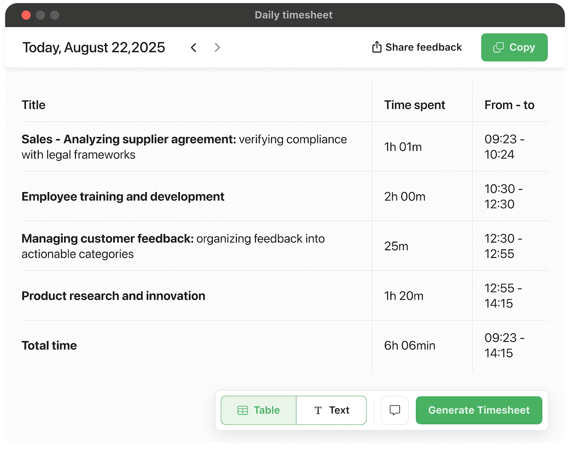The image size is (570, 451).
Task: Click the 6h 06min total value
Action: pos(410,346)
